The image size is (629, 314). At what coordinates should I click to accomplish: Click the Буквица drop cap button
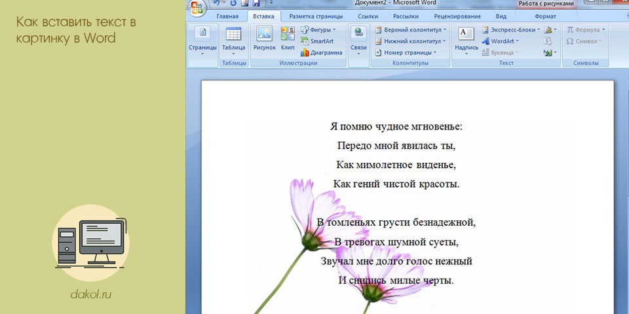500,52
